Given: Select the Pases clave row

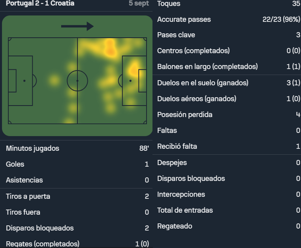Looking at the screenshot, I should (228, 35).
